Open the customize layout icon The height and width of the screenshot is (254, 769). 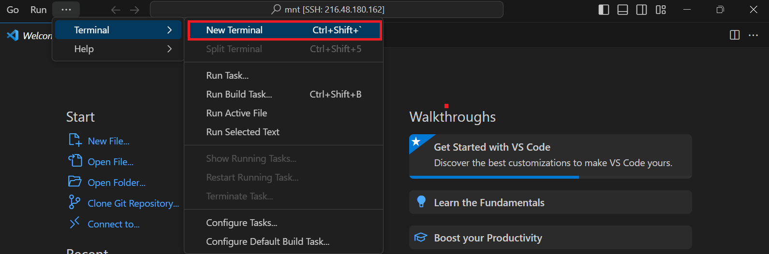pos(661,10)
